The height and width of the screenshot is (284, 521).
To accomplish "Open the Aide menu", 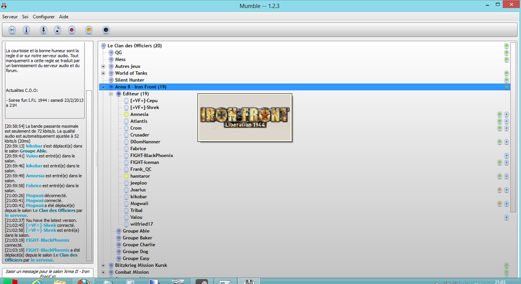I will coord(64,17).
